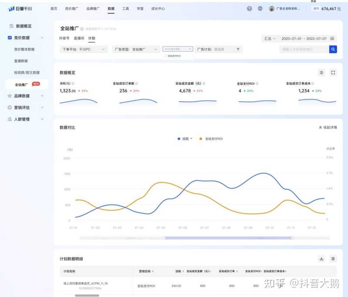Open the 汇总 dropdown
Viewport: 348px width, 297px height.
point(270,38)
